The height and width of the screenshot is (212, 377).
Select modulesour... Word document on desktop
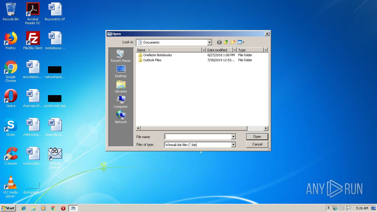tap(55, 41)
